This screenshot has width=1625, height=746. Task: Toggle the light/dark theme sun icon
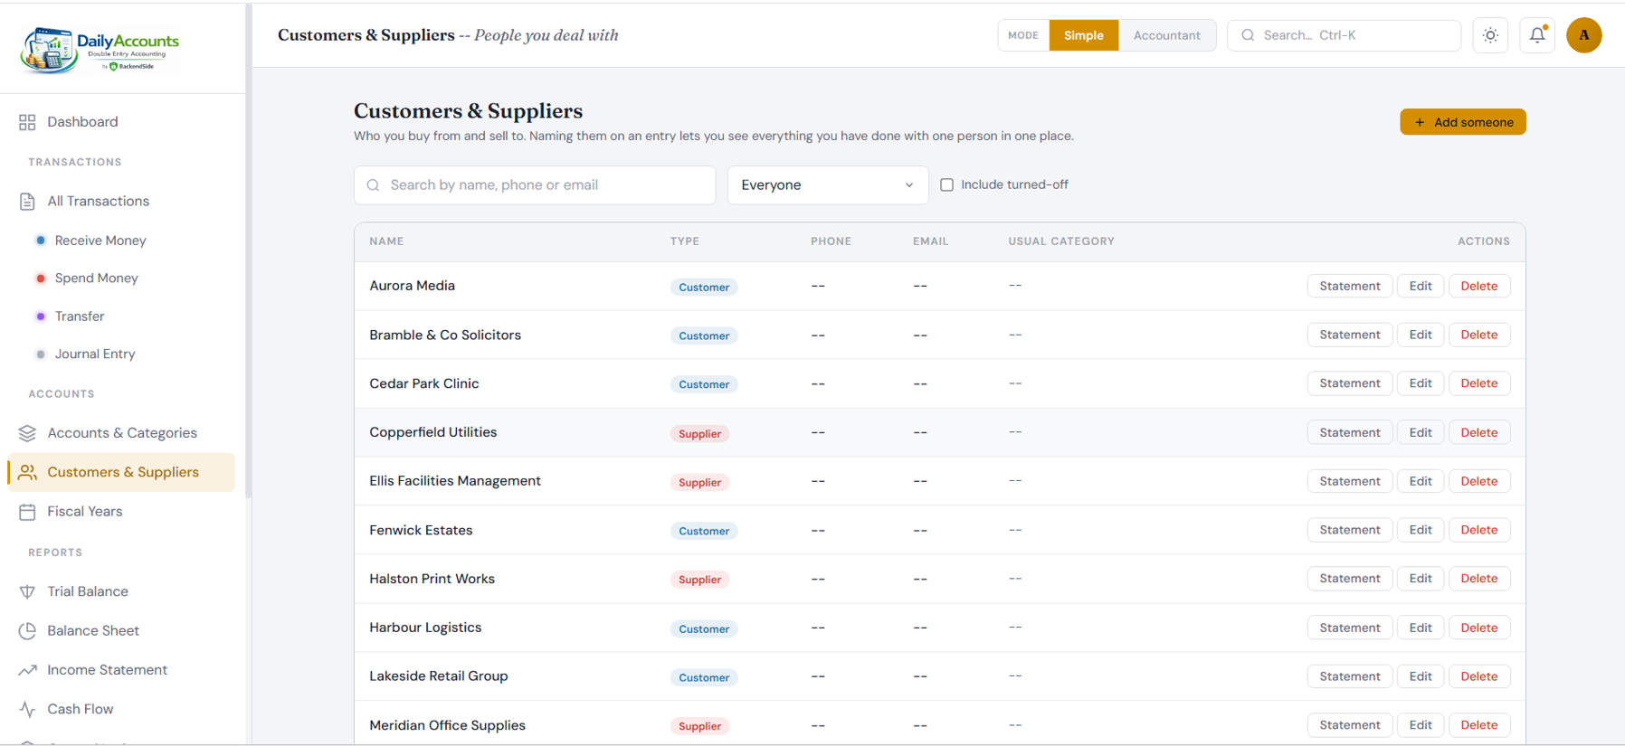point(1490,35)
